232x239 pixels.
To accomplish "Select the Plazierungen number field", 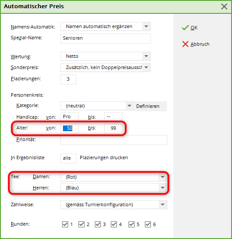I will tap(68, 79).
